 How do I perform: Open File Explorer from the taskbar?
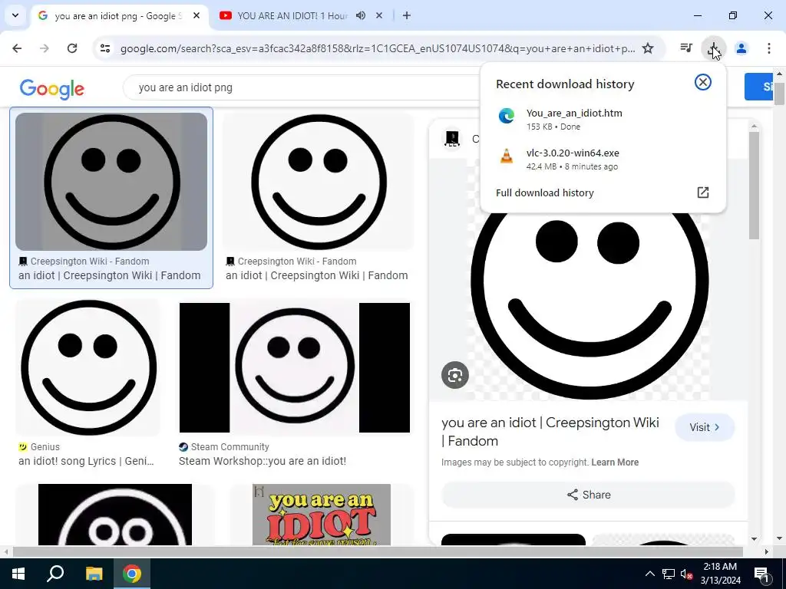click(94, 574)
